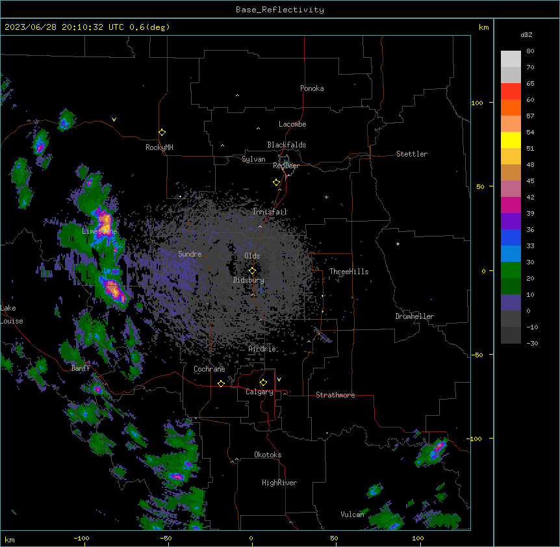Click the Stettler city label
The width and height of the screenshot is (560, 547).
(x=412, y=154)
